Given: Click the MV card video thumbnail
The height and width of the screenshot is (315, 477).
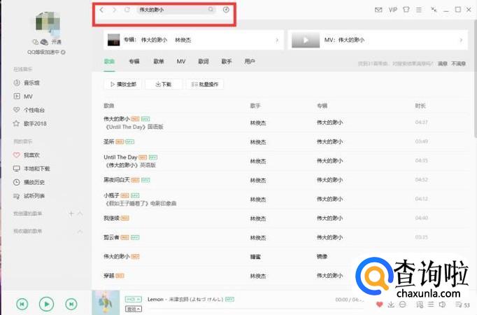Looking at the screenshot, I should tap(306, 40).
